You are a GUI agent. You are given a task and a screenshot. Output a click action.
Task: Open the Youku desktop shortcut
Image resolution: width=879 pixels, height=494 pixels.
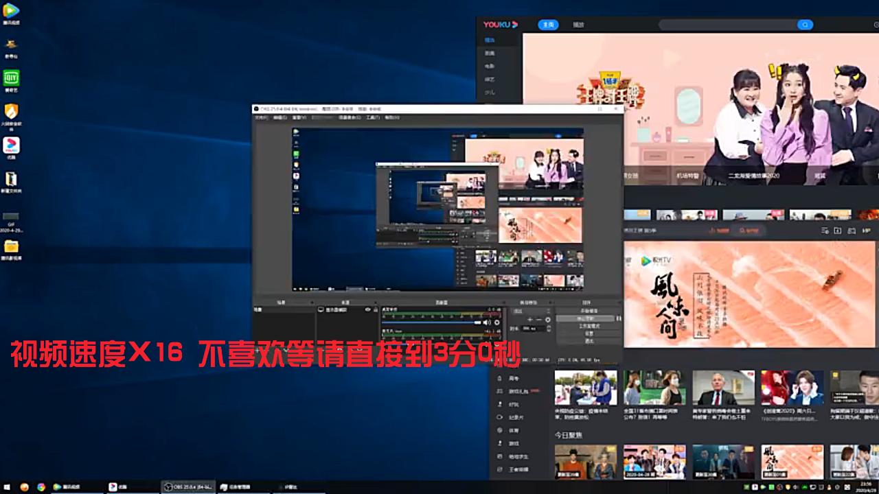coord(11,148)
